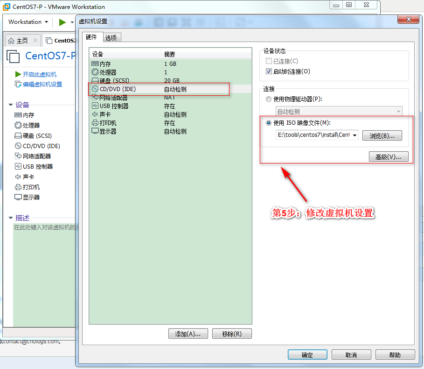This screenshot has width=424, height=369.
Task: Click display icon in main window sidebar
Action: click(x=18, y=197)
